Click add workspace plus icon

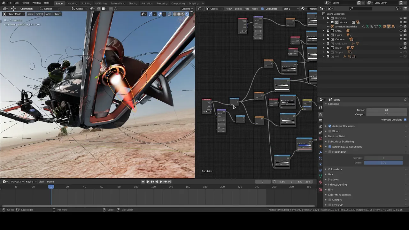(x=203, y=3)
